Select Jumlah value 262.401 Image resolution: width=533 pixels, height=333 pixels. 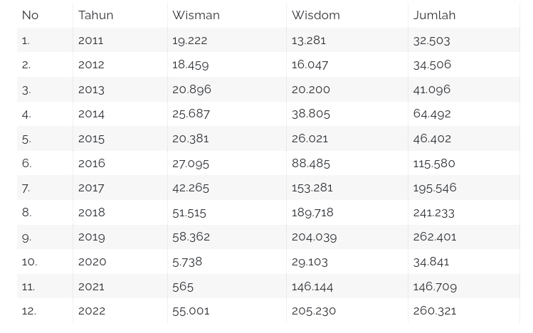pyautogui.click(x=435, y=237)
